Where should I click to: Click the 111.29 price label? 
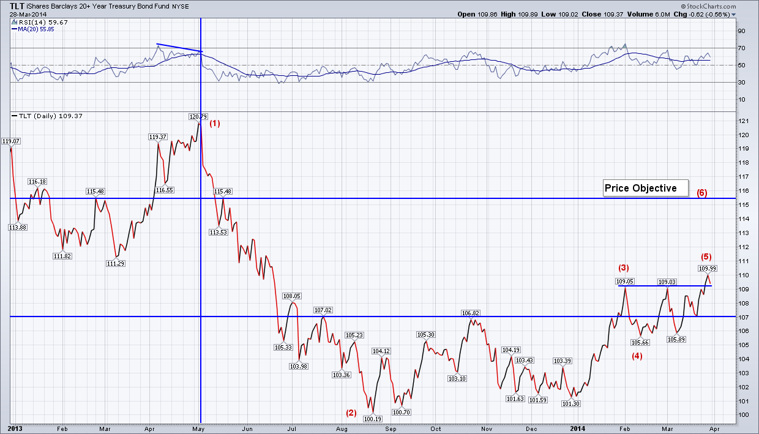point(116,263)
